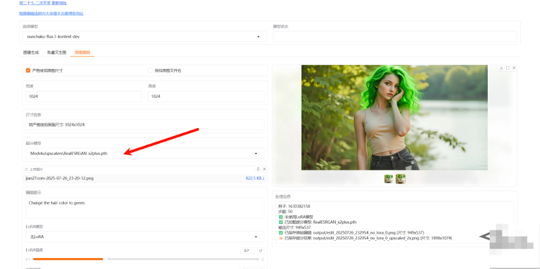The height and width of the screenshot is (269, 540).
Task: Click the 高度 field showing 1024
Action: (206, 96)
